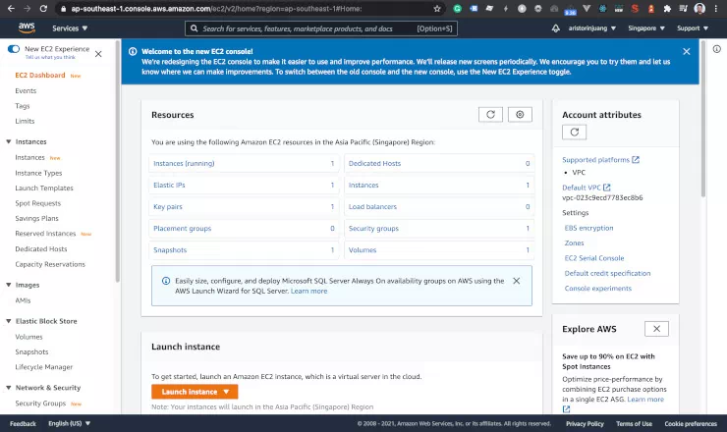Open Launch Templates in sidebar
This screenshot has width=727, height=432.
[44, 188]
